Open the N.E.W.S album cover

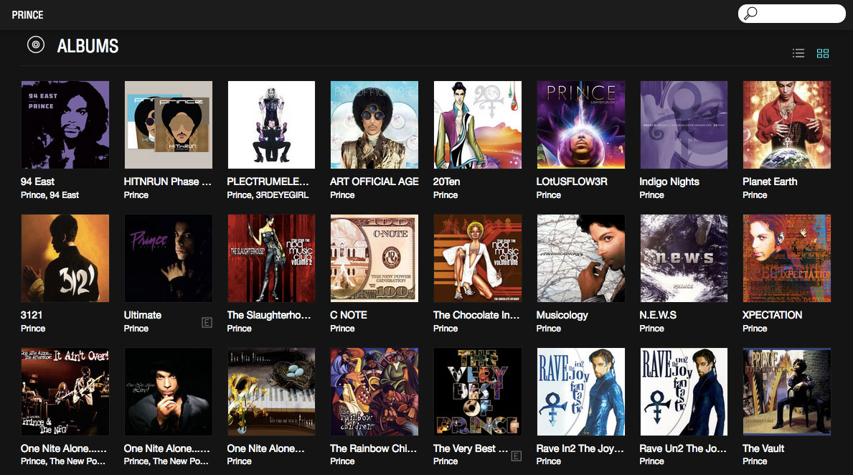tap(683, 258)
